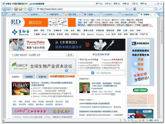This screenshot has width=165, height=124.
Task: Click the status bar shield security icon
Action: 140,120
